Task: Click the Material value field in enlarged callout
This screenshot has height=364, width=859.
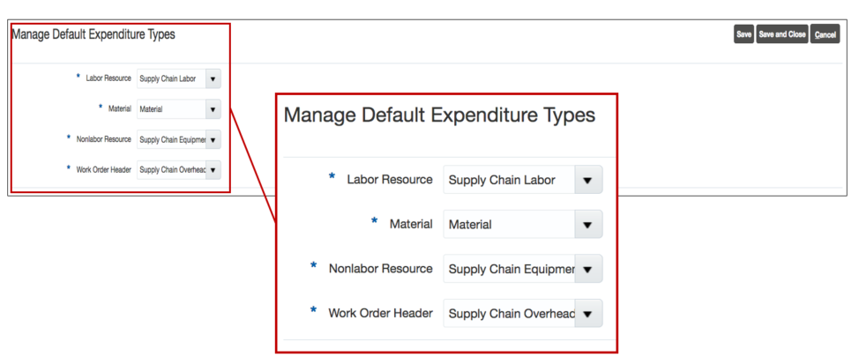Action: point(508,225)
